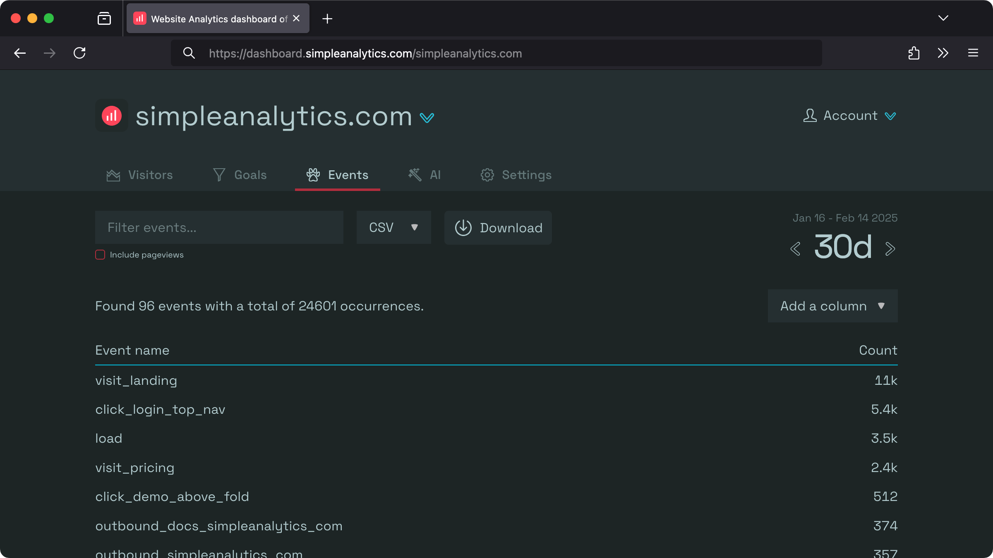Select the load event row

pyautogui.click(x=496, y=439)
